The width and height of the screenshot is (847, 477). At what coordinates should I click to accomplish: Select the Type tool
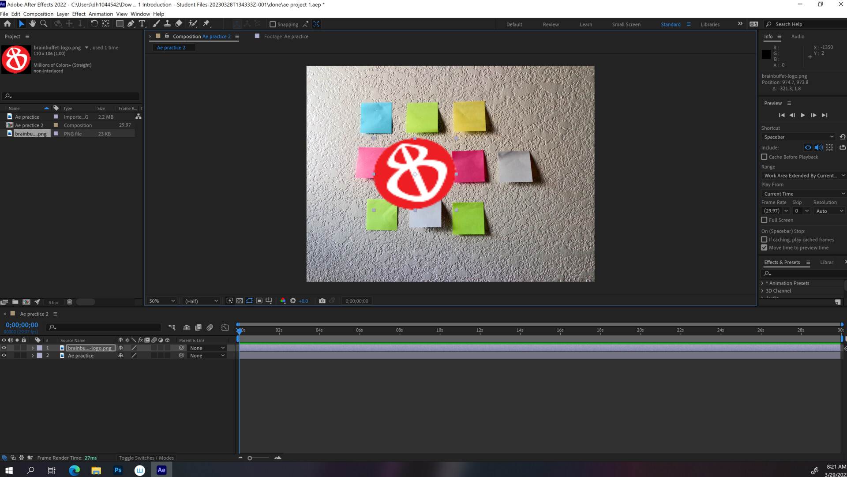[142, 24]
